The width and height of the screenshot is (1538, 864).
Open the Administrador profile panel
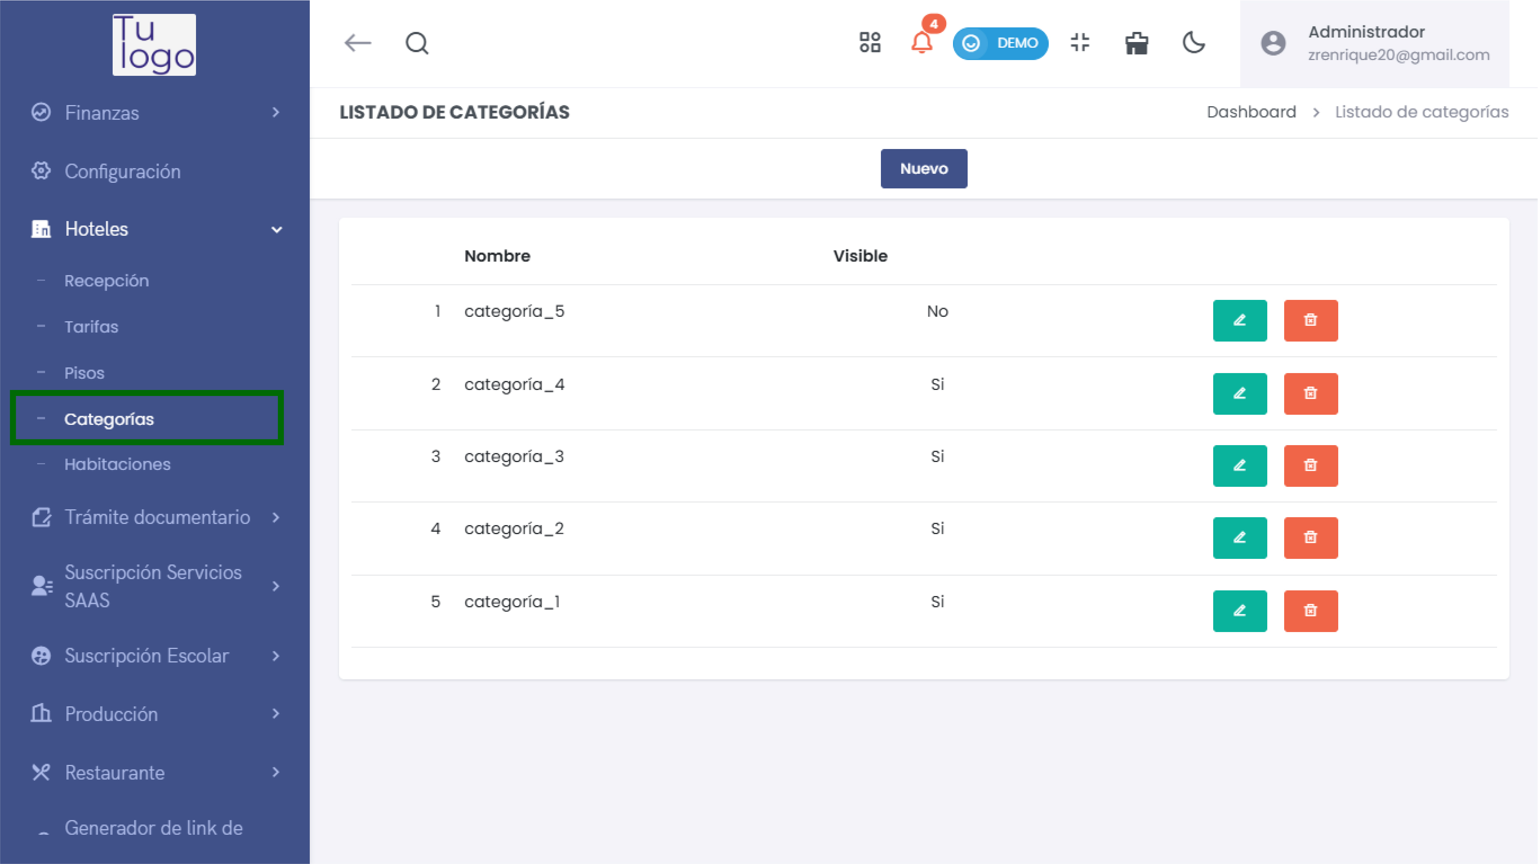click(x=1374, y=44)
